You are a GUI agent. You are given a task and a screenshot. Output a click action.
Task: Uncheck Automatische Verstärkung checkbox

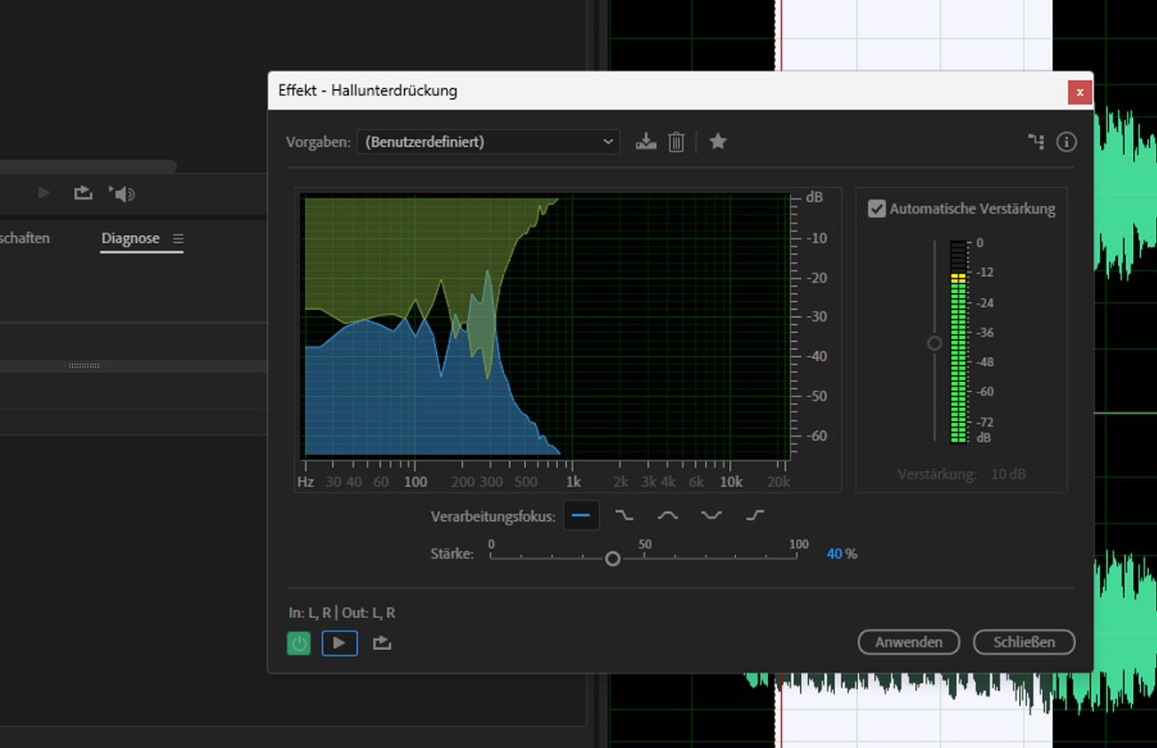tap(877, 208)
